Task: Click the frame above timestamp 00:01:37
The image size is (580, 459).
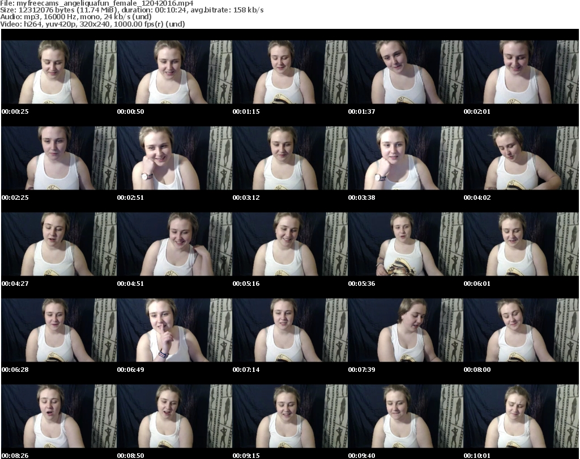Action: 405,72
